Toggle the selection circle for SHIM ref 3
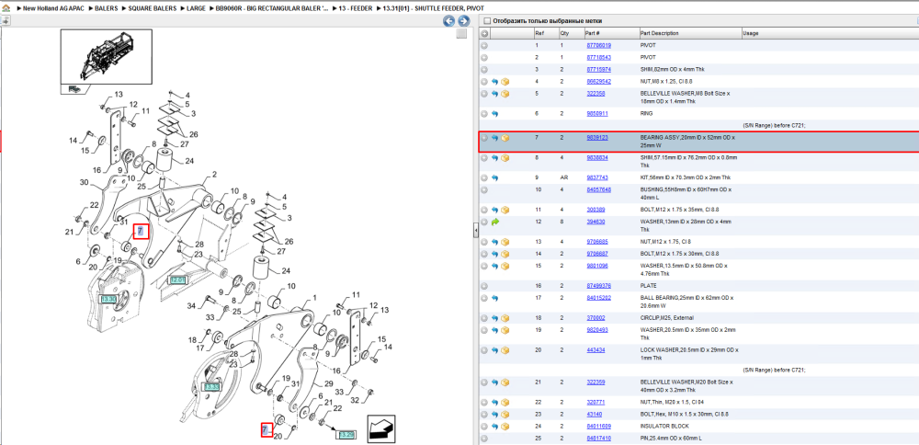Screen dimensions: 919x445 pyautogui.click(x=484, y=70)
